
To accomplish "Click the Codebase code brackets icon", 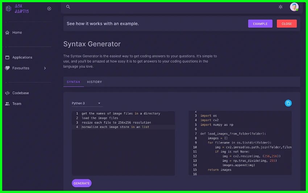I will (7, 93).
